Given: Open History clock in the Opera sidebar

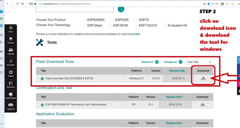Looking at the screenshot, I should point(1,73).
